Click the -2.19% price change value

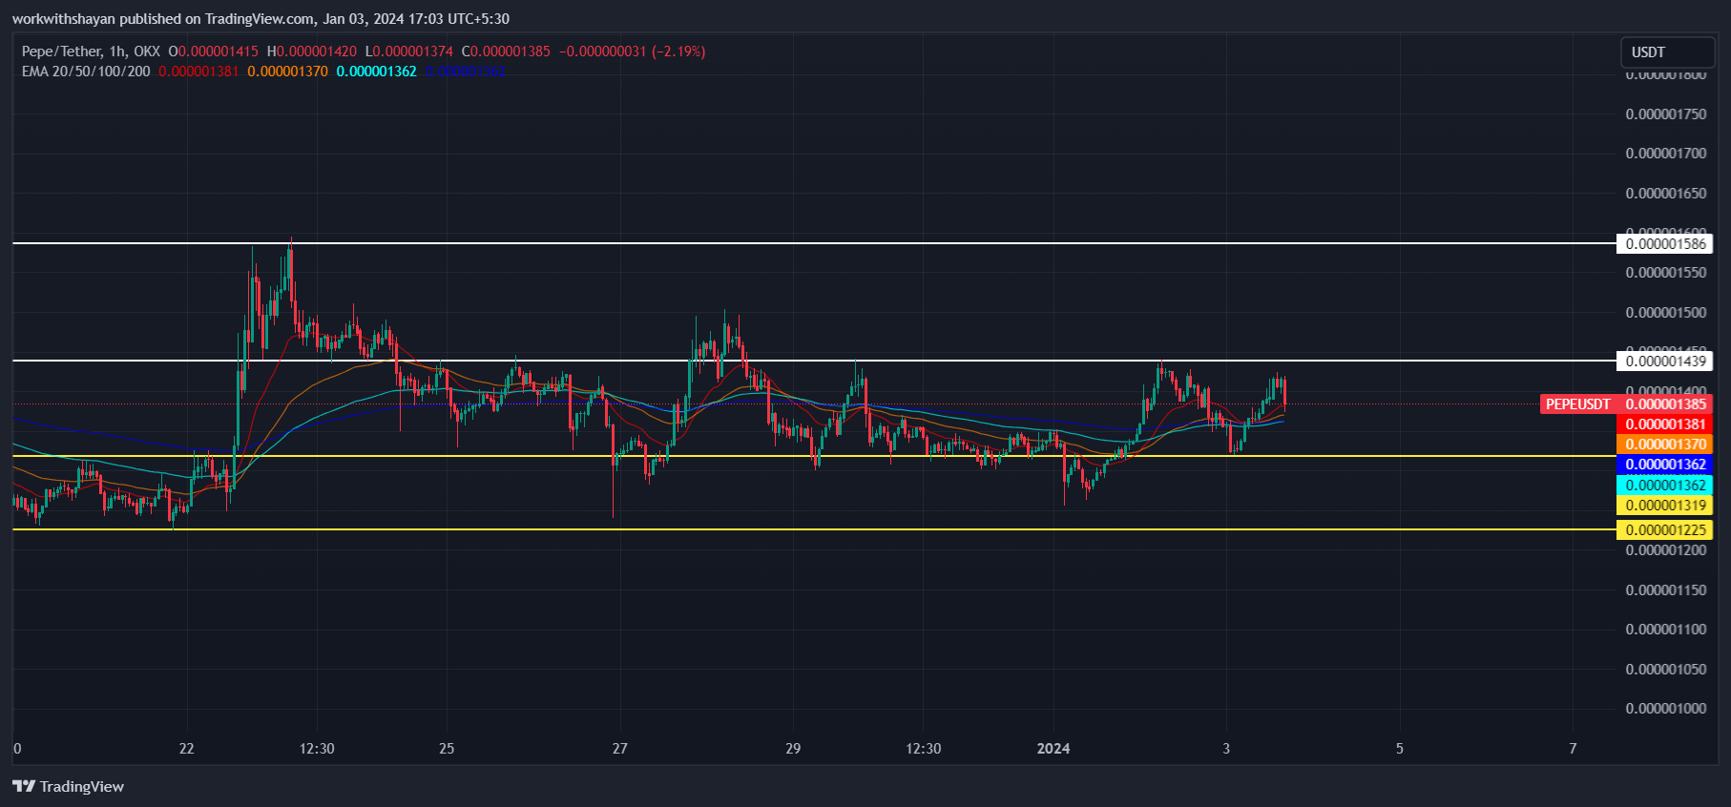(678, 52)
